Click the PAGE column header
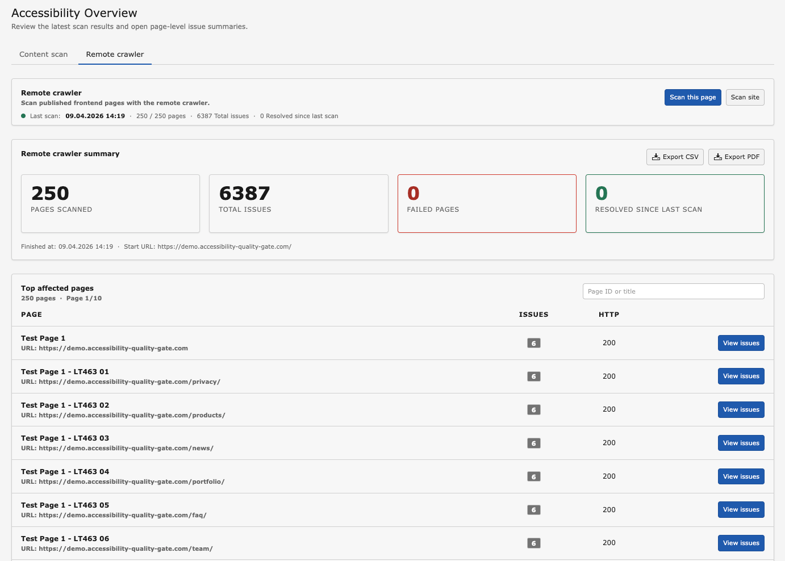 (x=31, y=315)
